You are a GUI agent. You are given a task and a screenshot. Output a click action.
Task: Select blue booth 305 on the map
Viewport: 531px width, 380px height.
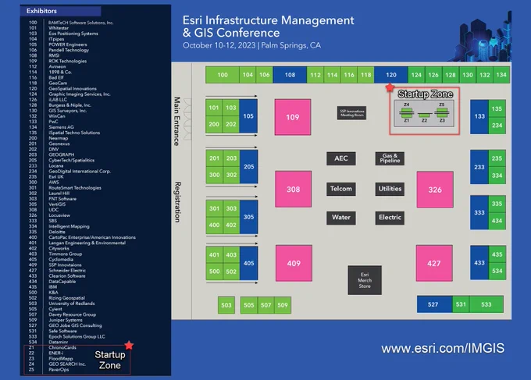point(248,217)
